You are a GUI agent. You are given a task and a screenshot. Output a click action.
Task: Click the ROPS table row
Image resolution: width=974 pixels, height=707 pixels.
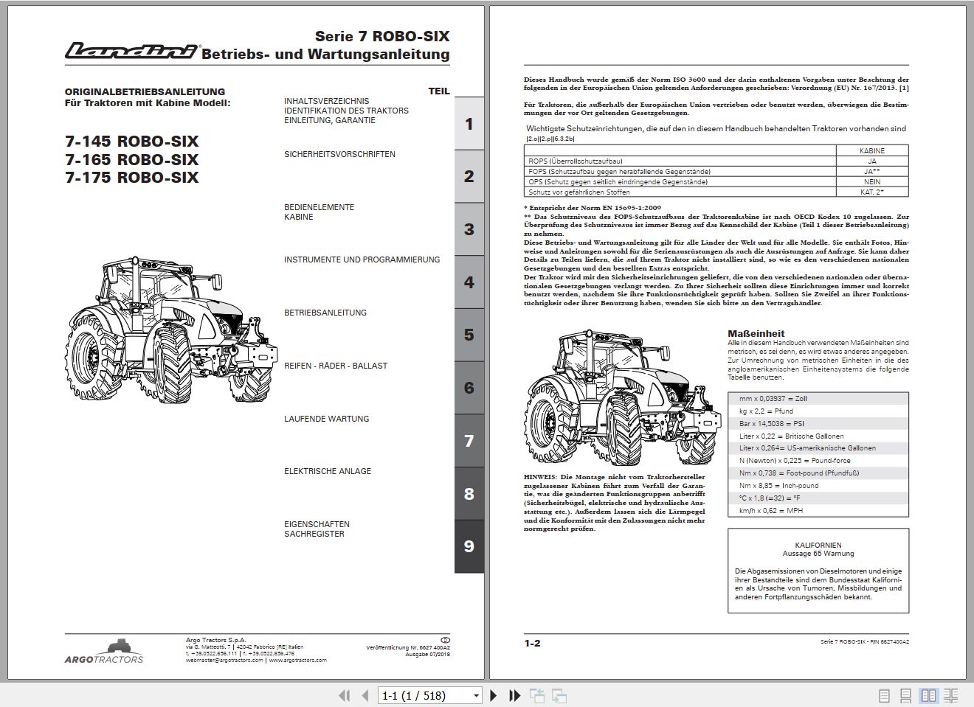click(716, 161)
